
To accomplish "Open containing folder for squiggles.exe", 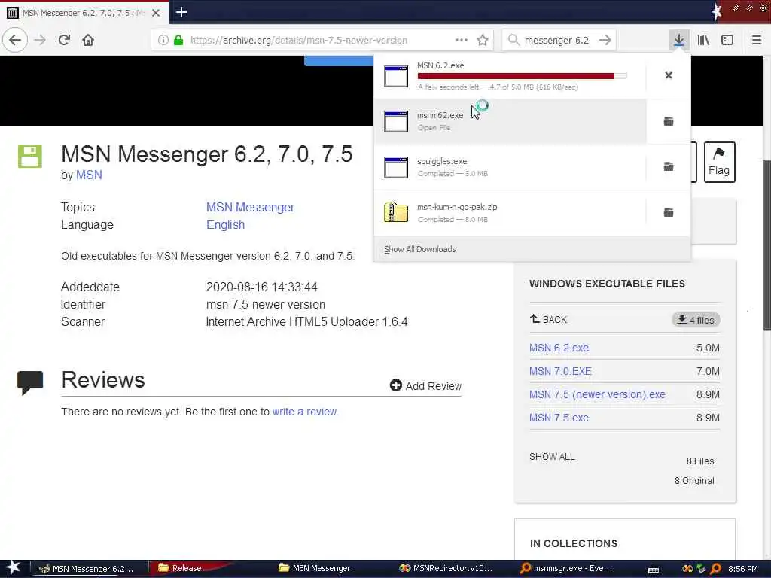I will [x=669, y=166].
